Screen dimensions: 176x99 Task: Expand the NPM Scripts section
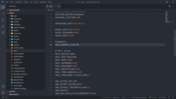click(26, 94)
